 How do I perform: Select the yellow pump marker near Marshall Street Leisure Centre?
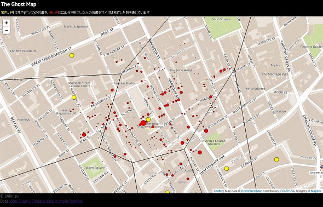(74, 97)
